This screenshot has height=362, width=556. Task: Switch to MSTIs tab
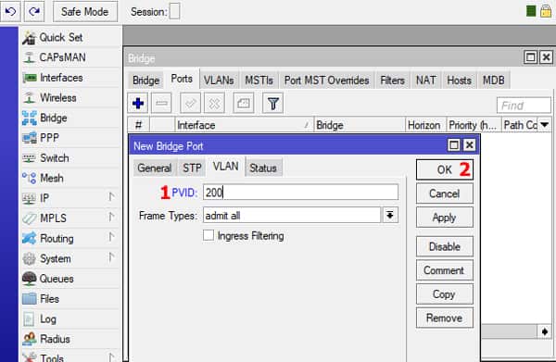pos(259,81)
